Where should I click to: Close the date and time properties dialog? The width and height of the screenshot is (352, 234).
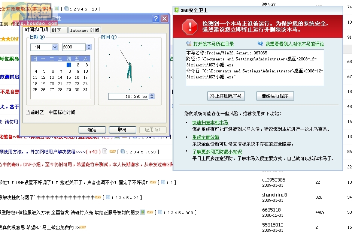(x=165, y=18)
